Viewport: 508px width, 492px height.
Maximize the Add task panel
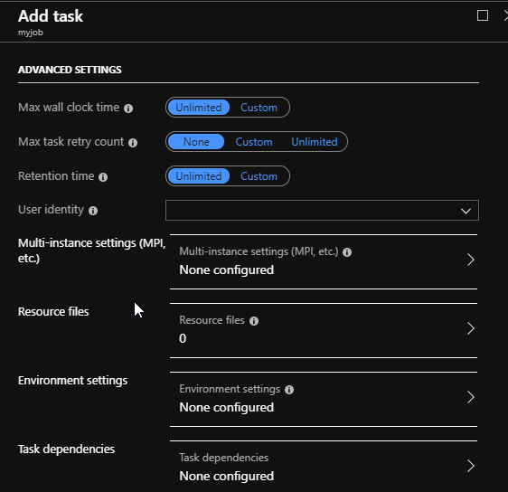pos(483,15)
